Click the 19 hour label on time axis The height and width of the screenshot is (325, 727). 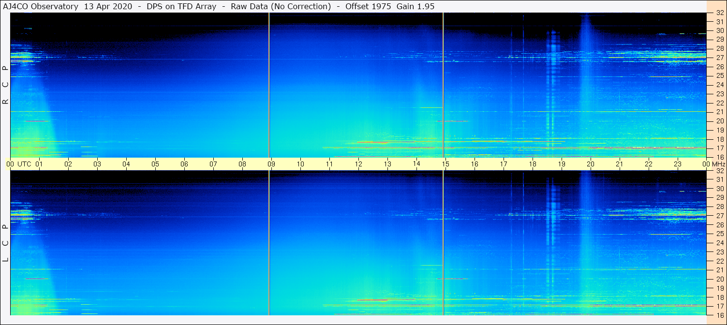562,164
